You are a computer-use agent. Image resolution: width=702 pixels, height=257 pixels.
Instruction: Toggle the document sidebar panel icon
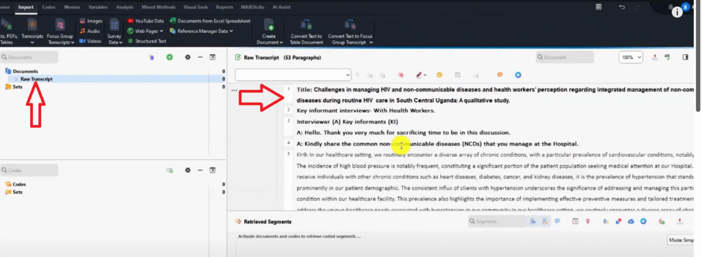click(x=685, y=58)
